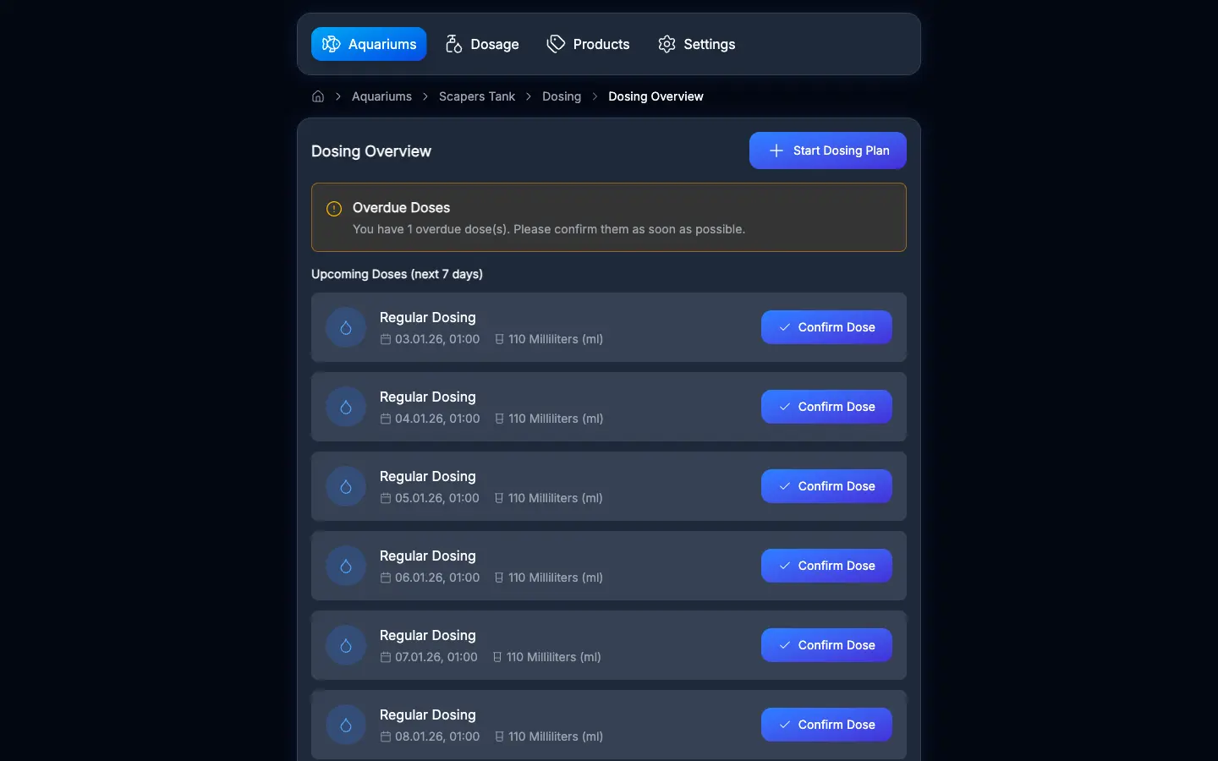
Task: Click the Dosing breadcrumb link
Action: click(x=562, y=96)
